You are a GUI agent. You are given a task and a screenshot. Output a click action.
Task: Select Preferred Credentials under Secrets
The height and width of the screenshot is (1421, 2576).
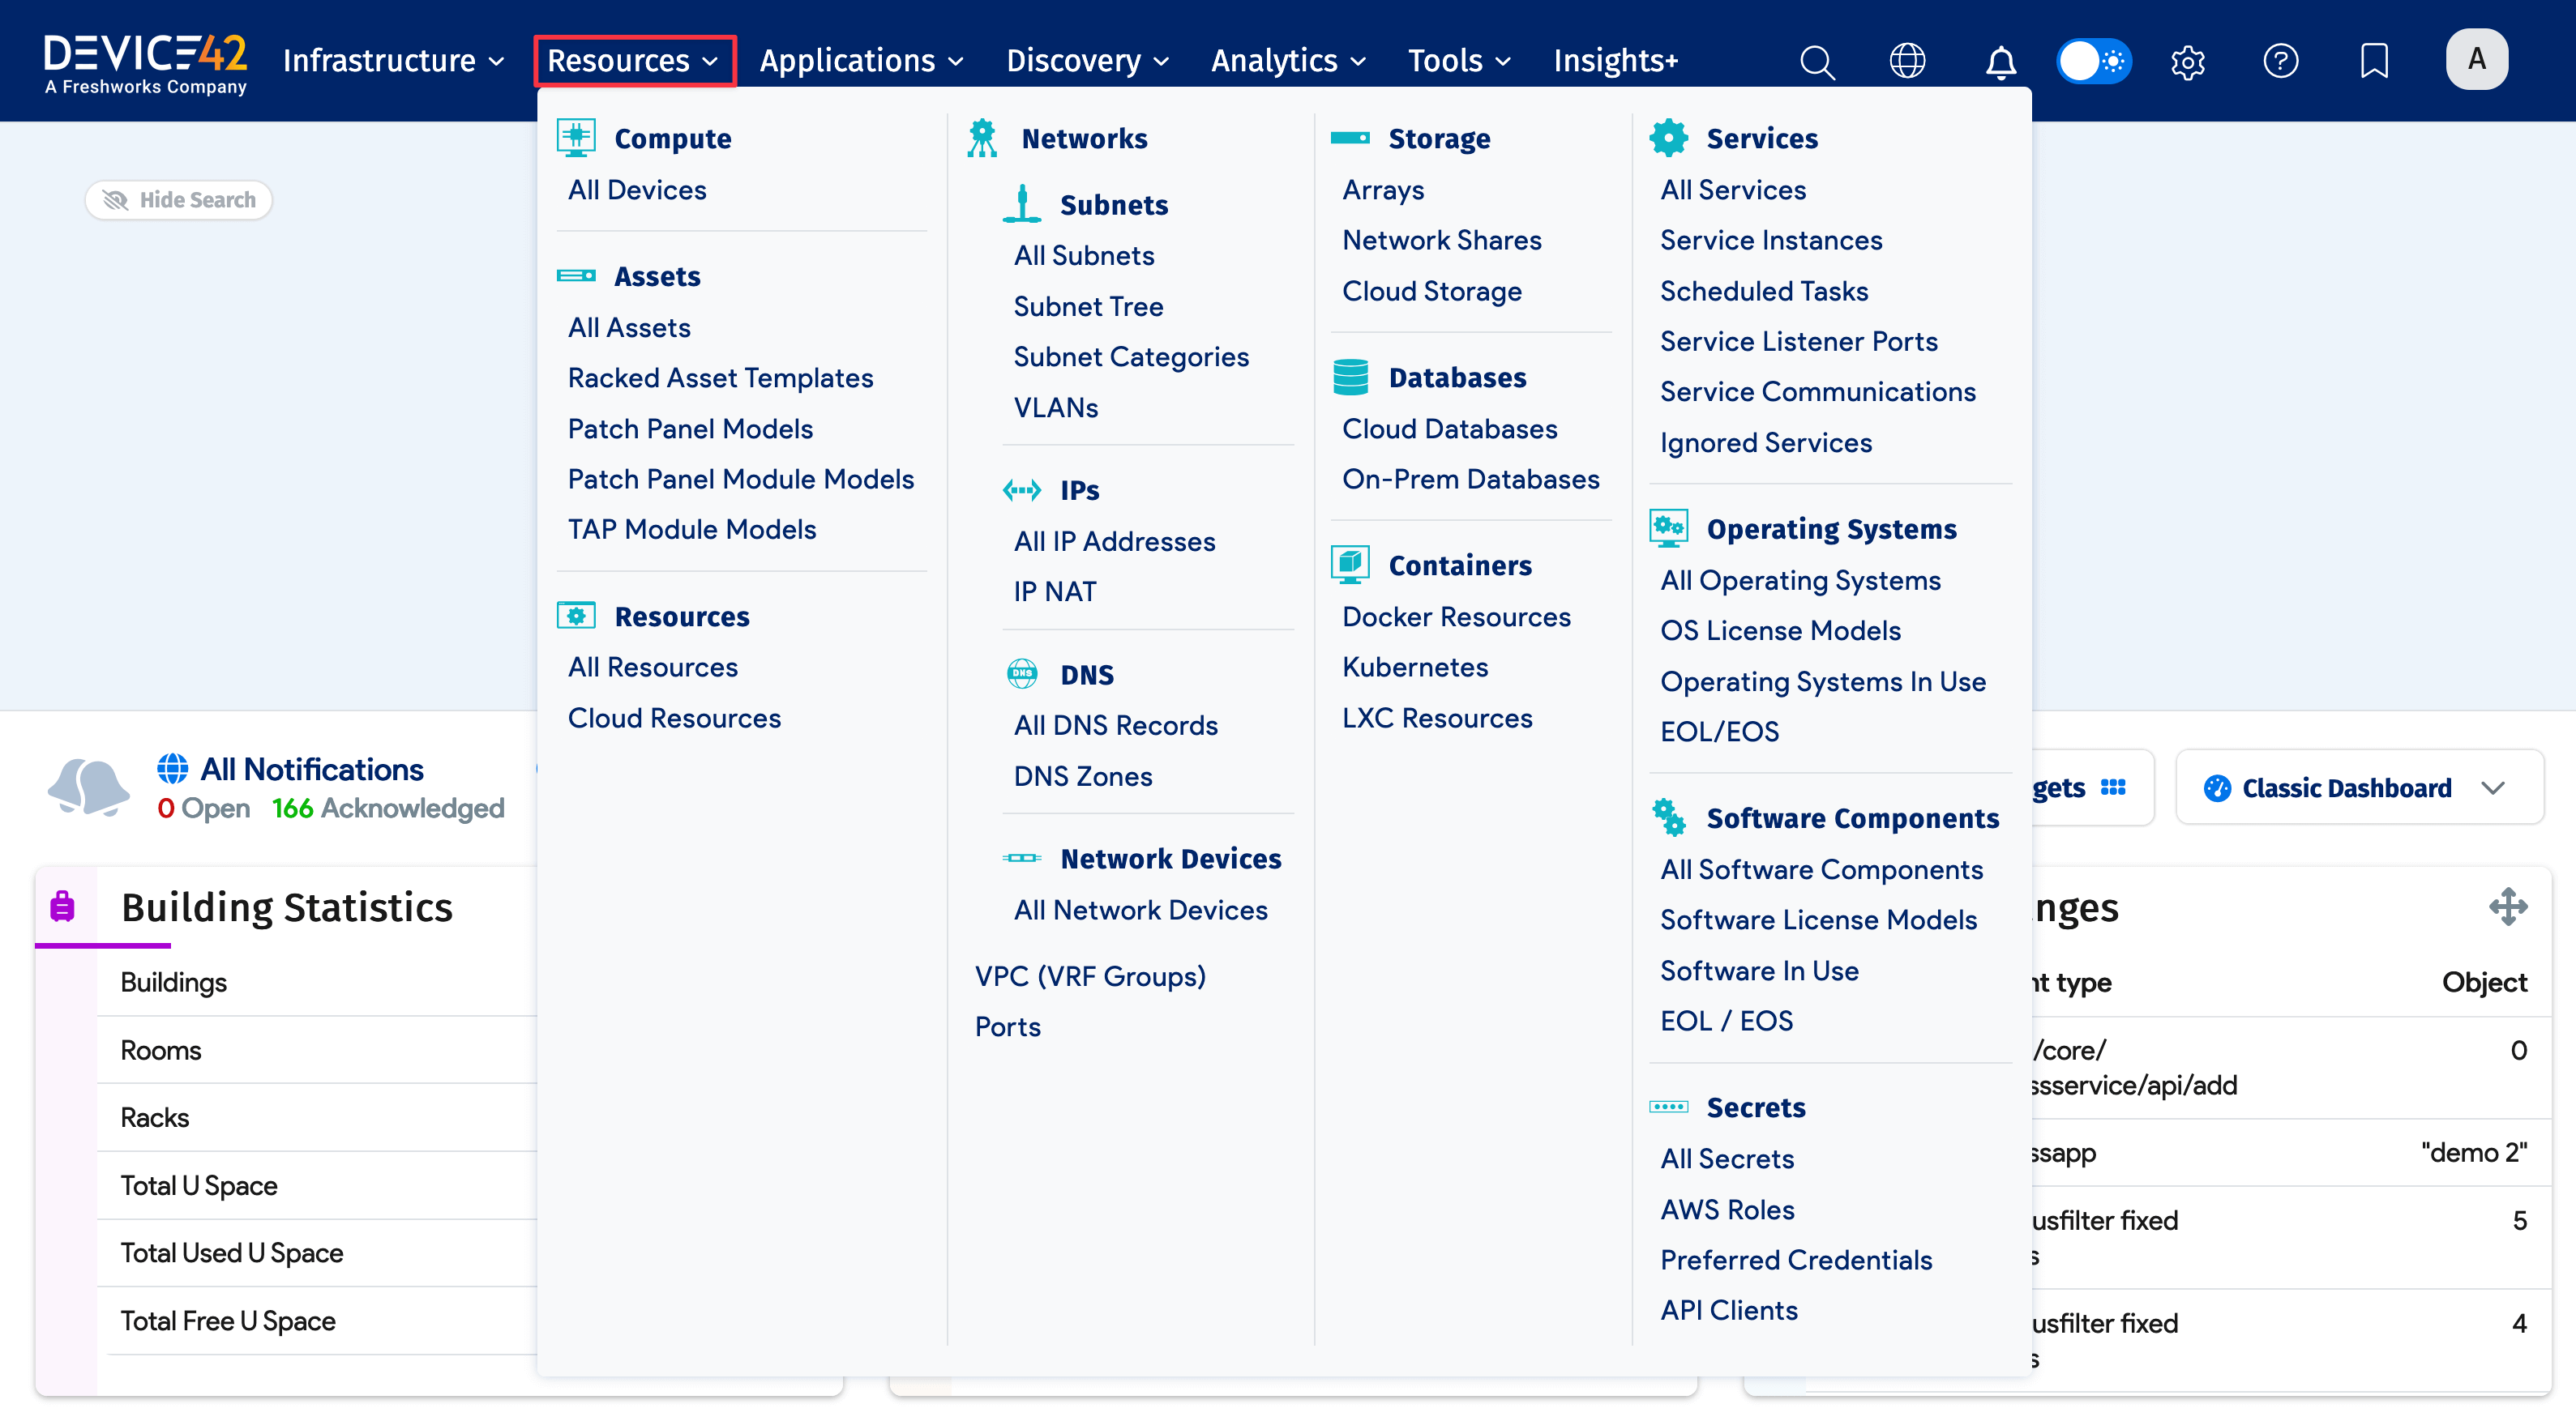1795,1259
